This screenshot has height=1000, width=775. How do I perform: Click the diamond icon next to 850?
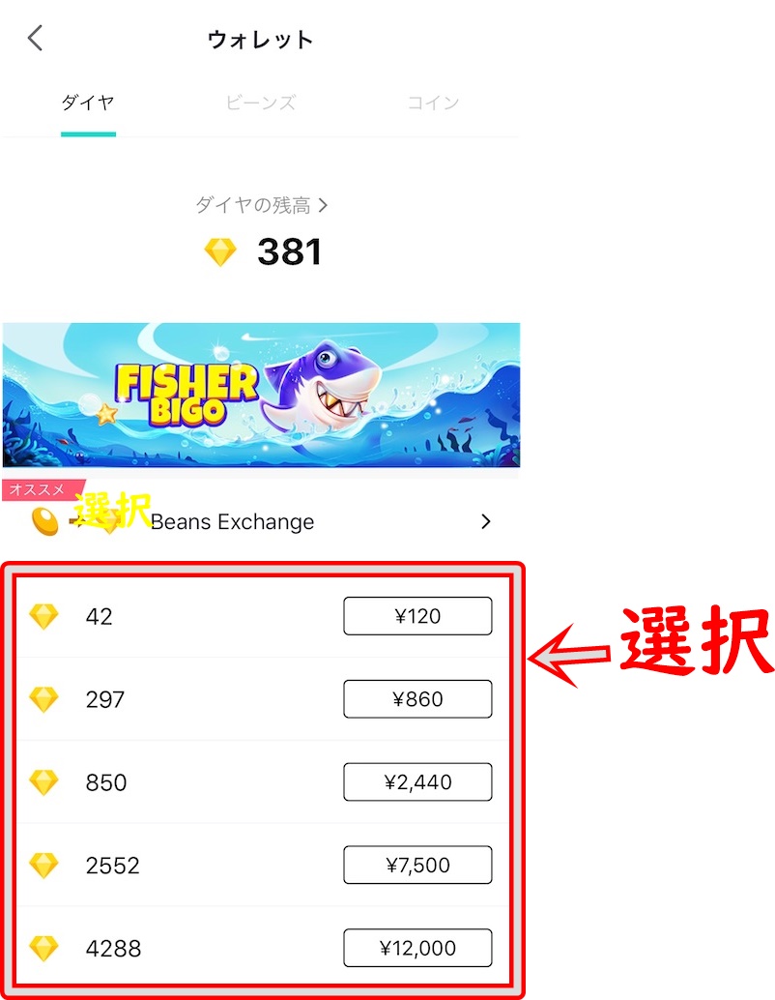coord(44,781)
